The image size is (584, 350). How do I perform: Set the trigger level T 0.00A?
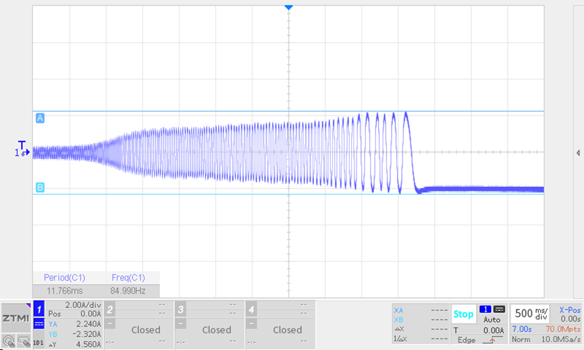click(x=479, y=330)
